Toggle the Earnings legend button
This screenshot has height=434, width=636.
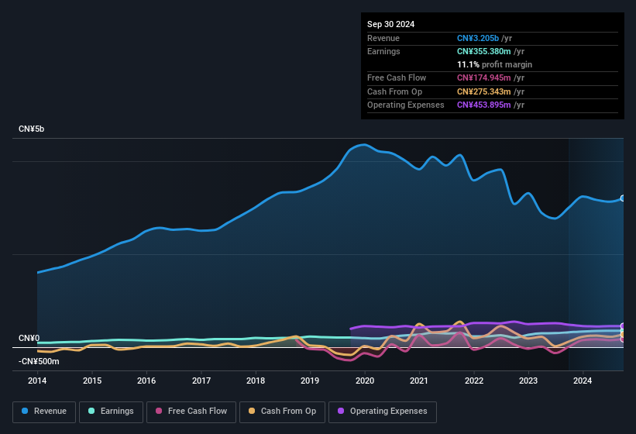(x=111, y=412)
